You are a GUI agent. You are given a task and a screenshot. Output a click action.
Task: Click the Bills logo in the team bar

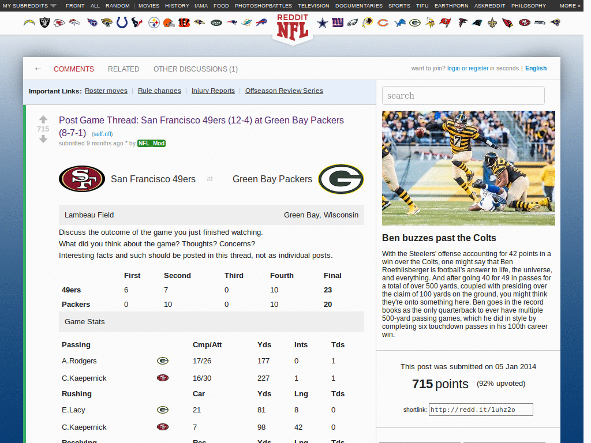click(x=261, y=23)
